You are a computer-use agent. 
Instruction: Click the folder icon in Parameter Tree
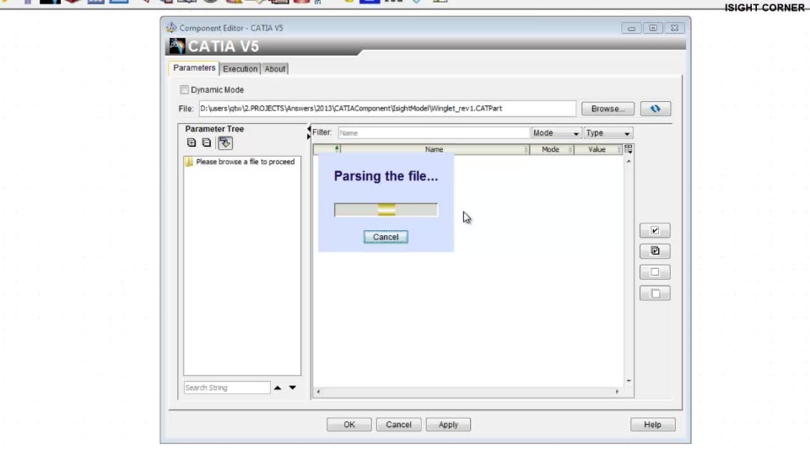pyautogui.click(x=188, y=162)
